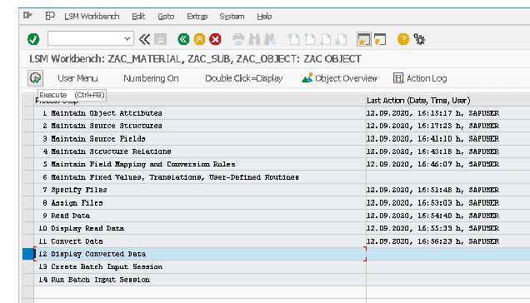Click the Find binoculars icon
Image resolution: width=530 pixels, height=303 pixels.
click(254, 39)
